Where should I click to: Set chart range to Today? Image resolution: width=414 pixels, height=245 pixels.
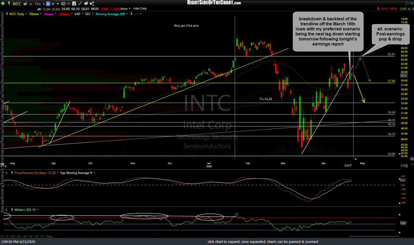click(x=49, y=236)
